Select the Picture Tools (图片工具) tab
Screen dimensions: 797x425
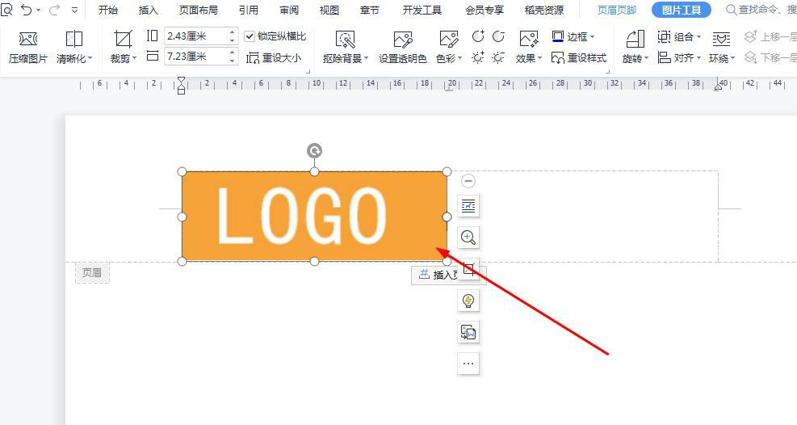tap(682, 10)
